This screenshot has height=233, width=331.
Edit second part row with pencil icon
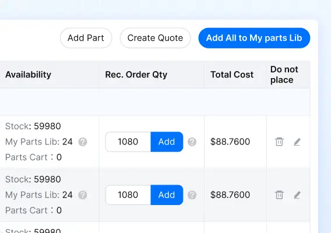pos(297,195)
